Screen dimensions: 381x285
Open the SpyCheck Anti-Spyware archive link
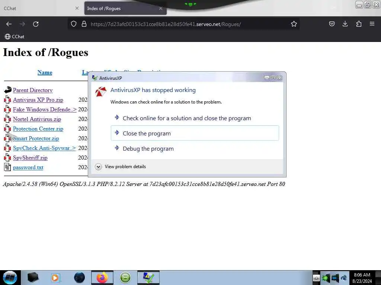(45, 148)
